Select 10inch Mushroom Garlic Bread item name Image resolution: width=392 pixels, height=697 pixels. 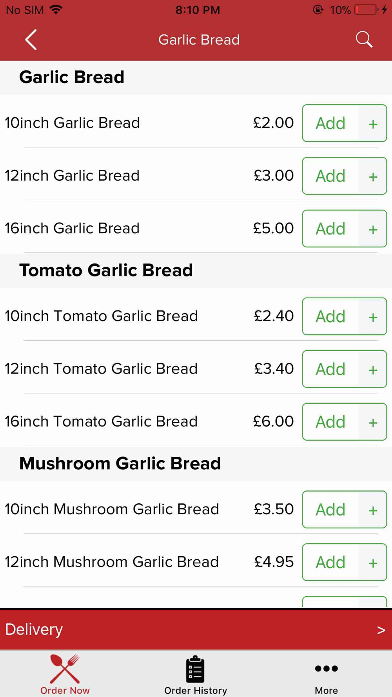click(x=112, y=509)
